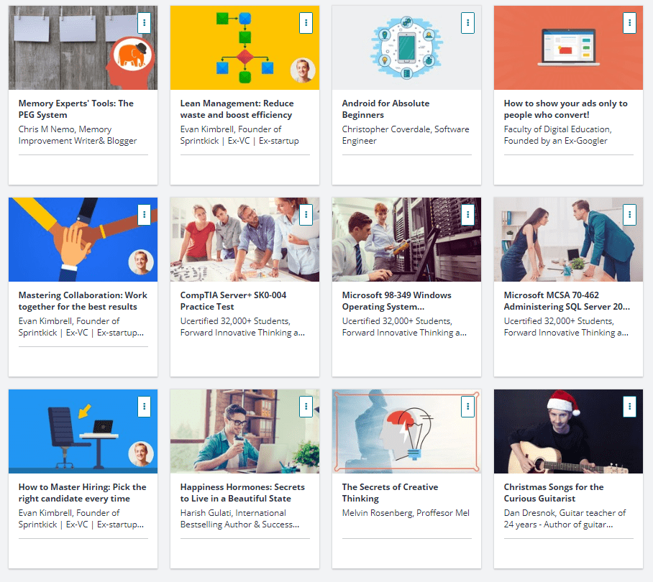The image size is (653, 582).
Task: Click the kebab icon on the ads conversion course
Action: coord(629,23)
